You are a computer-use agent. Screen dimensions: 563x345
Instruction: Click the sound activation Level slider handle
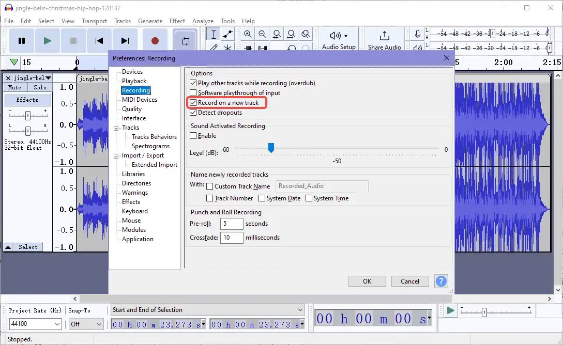[271, 148]
